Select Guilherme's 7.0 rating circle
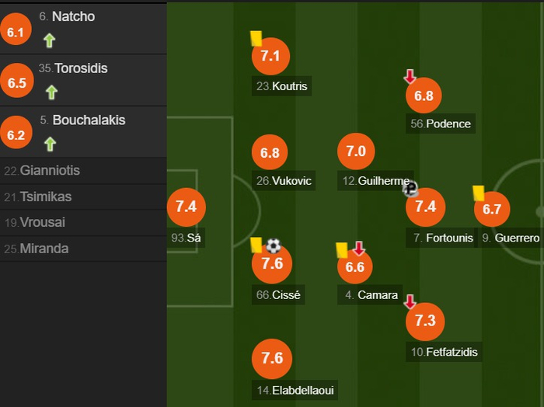 tap(356, 151)
